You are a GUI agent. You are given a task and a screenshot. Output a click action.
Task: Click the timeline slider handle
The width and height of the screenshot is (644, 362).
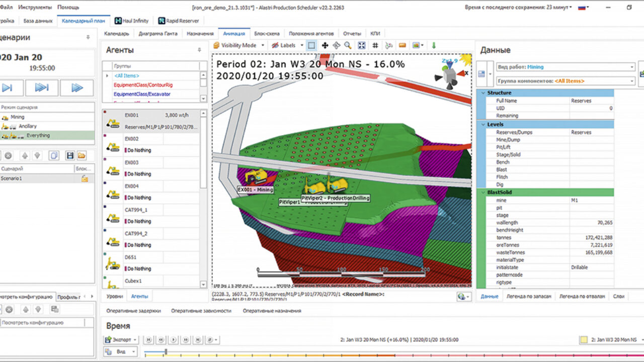[166, 352]
